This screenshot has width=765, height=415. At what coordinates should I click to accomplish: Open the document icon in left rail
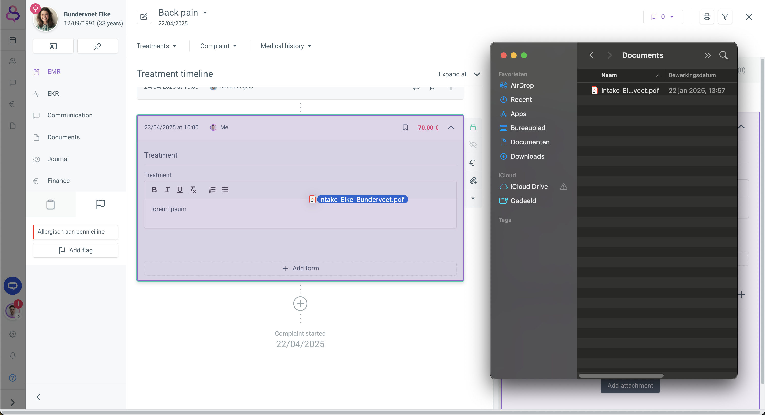click(12, 126)
